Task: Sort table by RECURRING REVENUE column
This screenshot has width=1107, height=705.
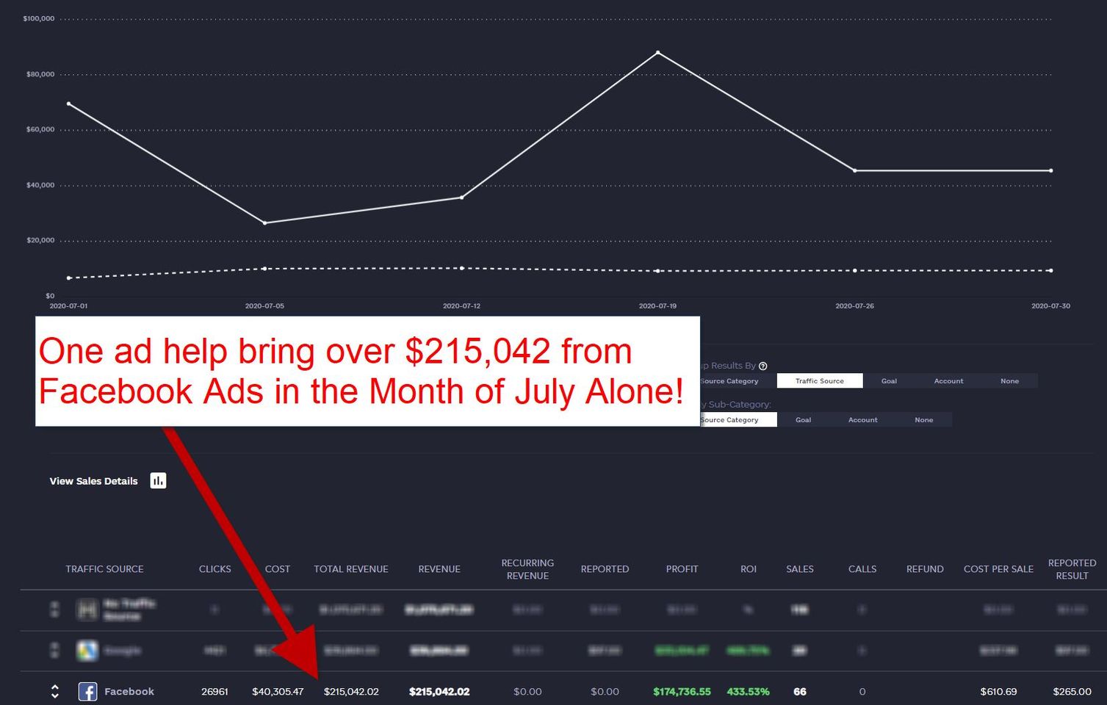Action: (x=527, y=569)
